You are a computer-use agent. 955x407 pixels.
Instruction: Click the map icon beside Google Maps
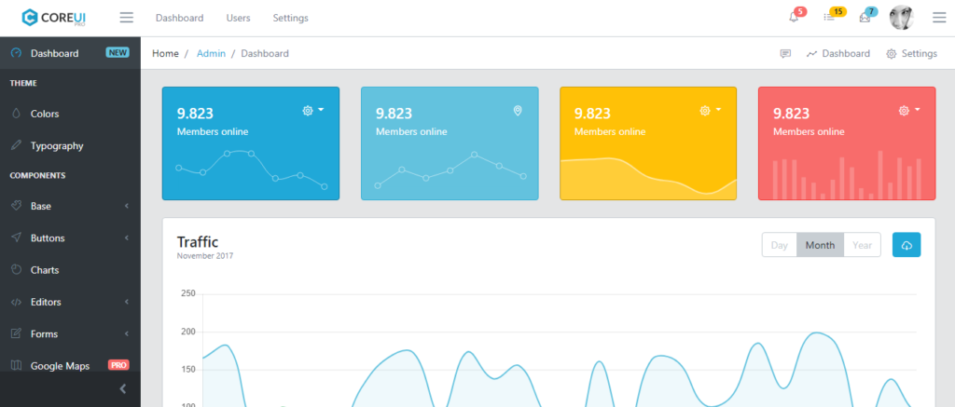(17, 365)
